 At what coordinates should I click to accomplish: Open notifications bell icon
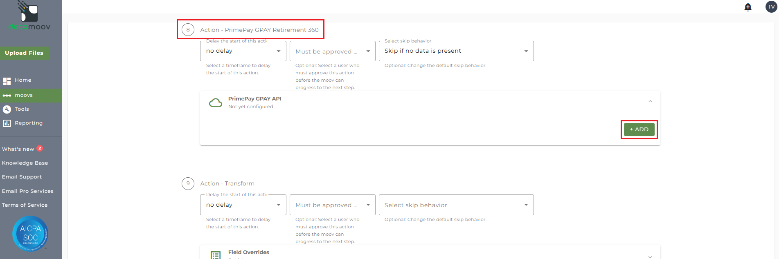click(x=748, y=7)
